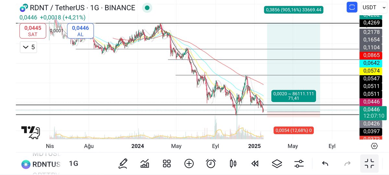Click the 0,1104 price axis label
The image size is (389, 175).
371,48
